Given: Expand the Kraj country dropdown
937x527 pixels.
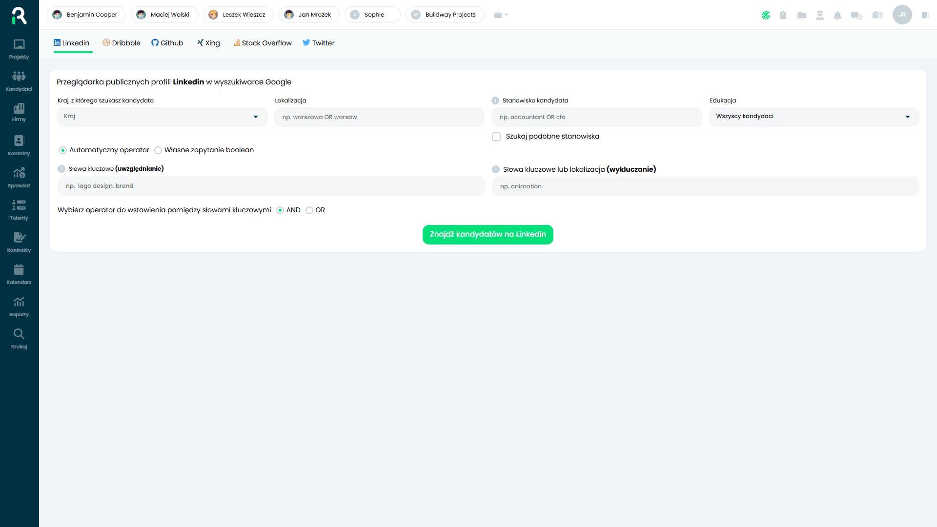Looking at the screenshot, I should tap(162, 117).
